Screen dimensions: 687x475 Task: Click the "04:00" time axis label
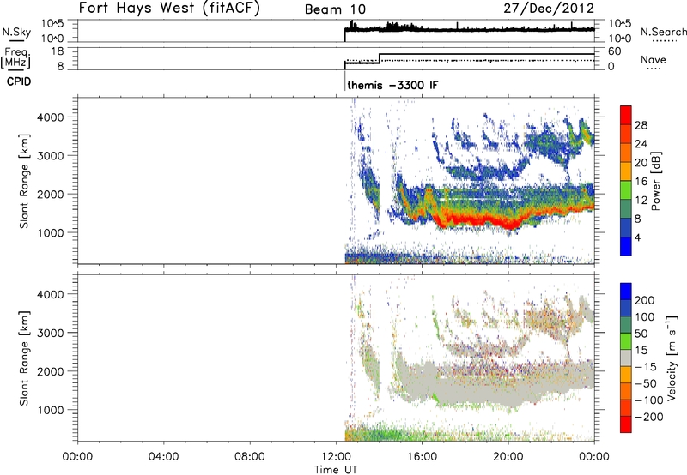click(x=163, y=457)
